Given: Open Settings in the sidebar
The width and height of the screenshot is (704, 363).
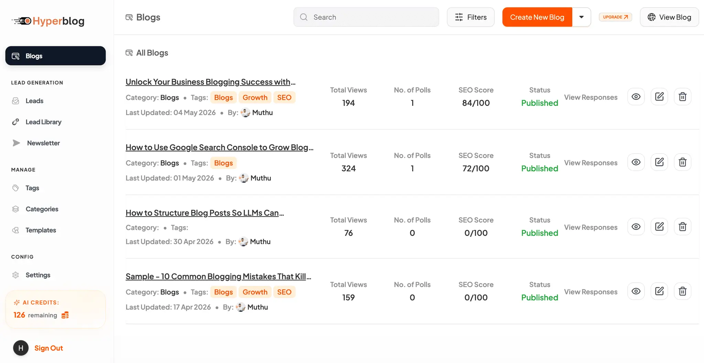Looking at the screenshot, I should click(38, 275).
